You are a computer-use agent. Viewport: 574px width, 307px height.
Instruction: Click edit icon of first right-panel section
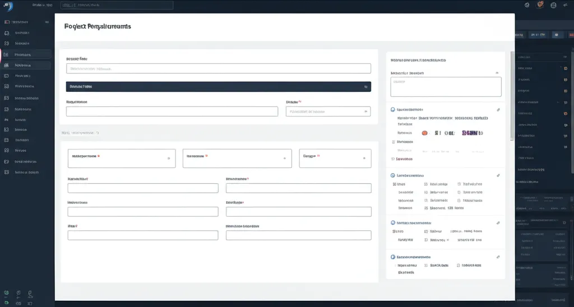coord(498,110)
